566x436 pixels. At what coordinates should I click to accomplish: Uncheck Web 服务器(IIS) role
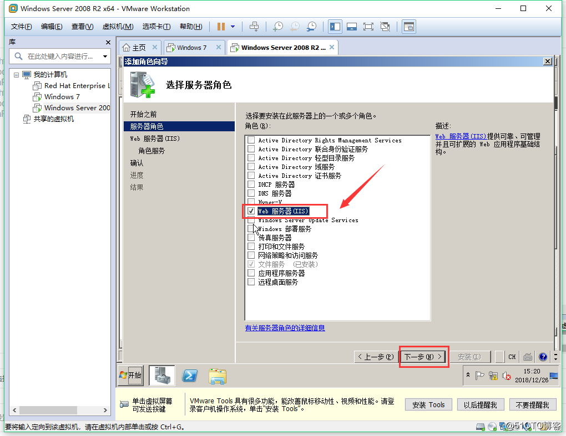tap(251, 211)
